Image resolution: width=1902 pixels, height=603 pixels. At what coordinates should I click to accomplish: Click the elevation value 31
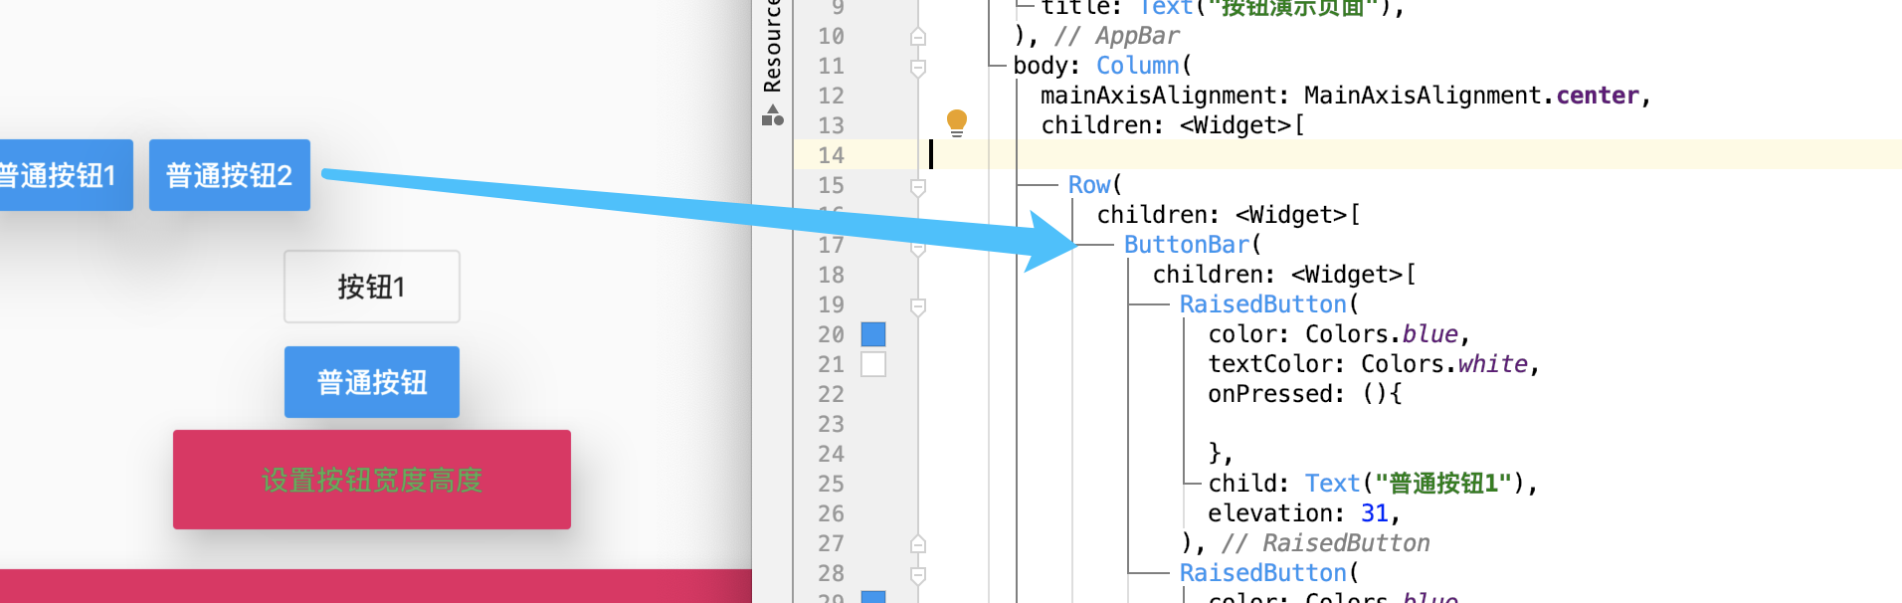pyautogui.click(x=1375, y=513)
